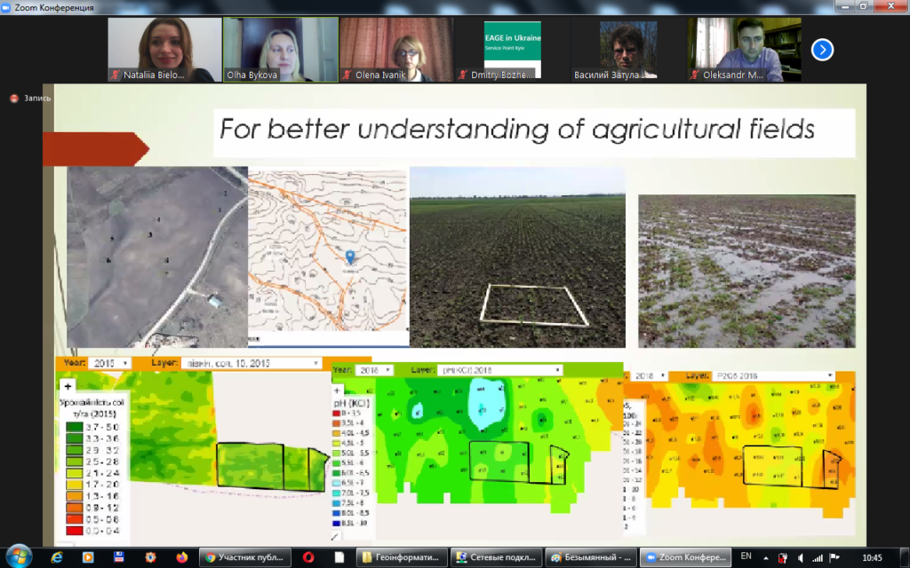910x568 pixels.
Task: Open the Участник публ... Chrome taskbar button
Action: point(245,557)
